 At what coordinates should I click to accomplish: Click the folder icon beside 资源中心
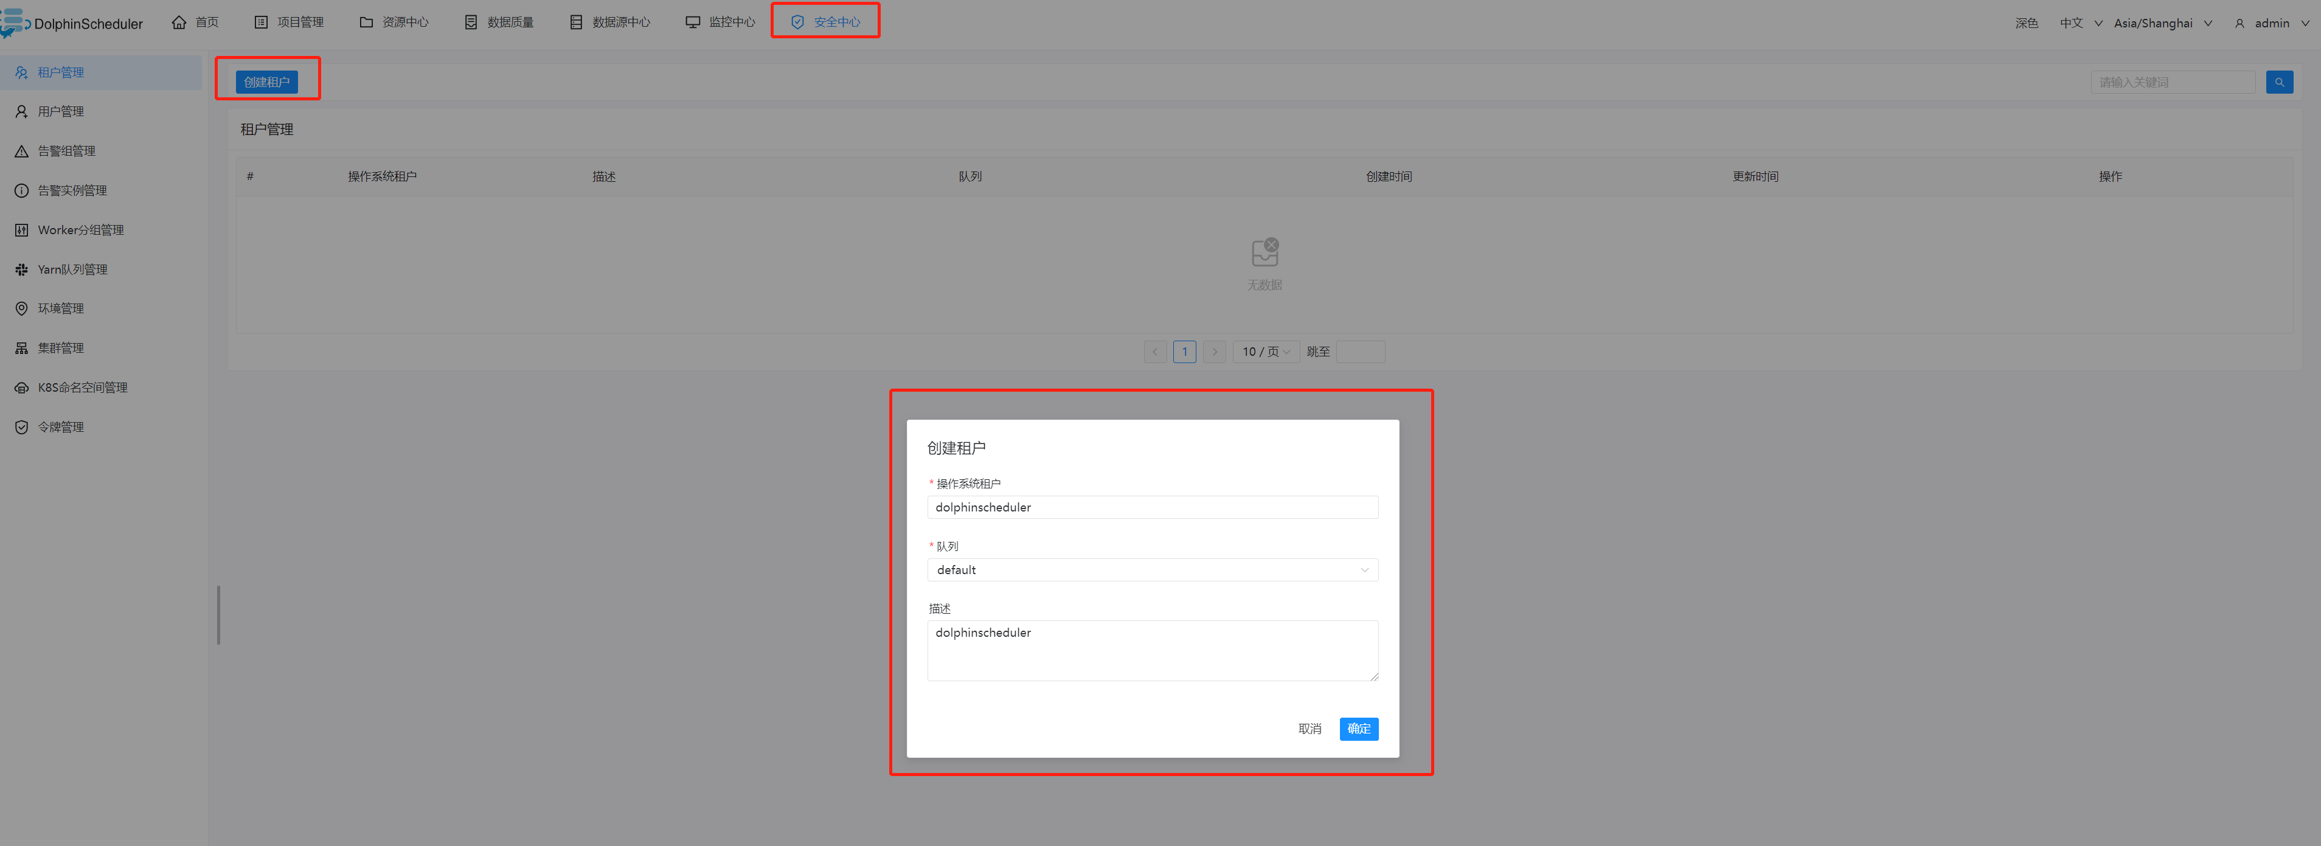click(x=367, y=22)
